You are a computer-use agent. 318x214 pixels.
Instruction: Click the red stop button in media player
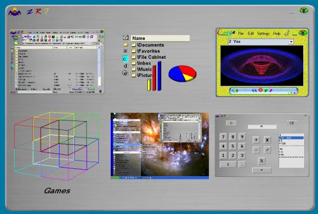pyautogui.click(x=260, y=90)
